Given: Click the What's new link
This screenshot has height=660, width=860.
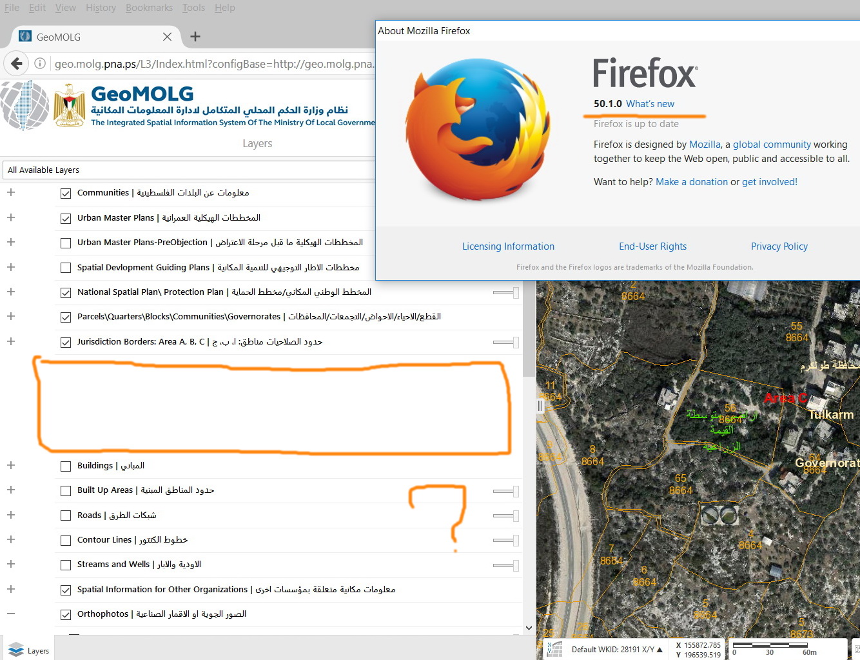Looking at the screenshot, I should click(x=650, y=104).
